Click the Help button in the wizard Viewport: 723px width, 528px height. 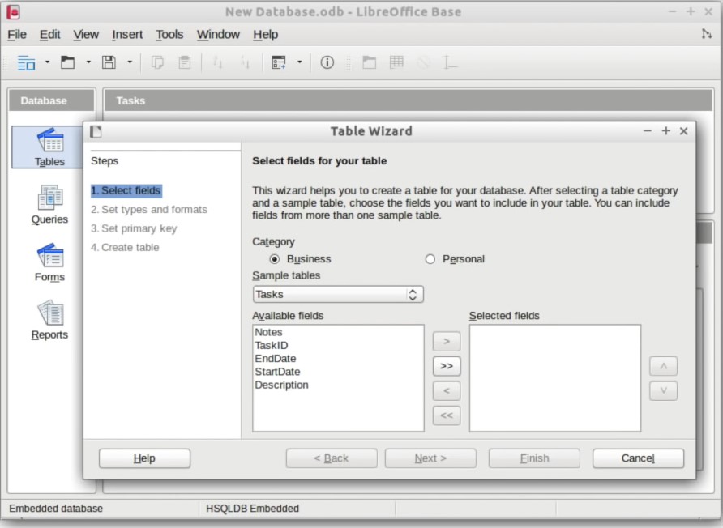[143, 458]
